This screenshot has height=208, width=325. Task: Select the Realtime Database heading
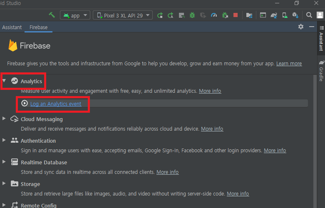click(x=44, y=162)
